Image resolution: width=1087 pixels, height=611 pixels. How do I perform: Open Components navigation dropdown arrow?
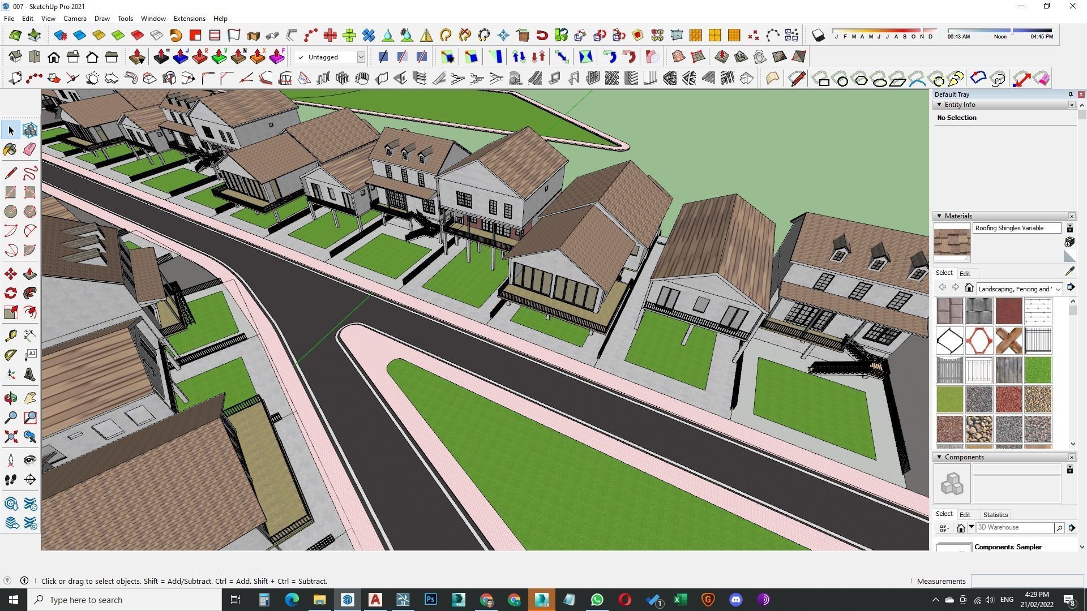[972, 527]
